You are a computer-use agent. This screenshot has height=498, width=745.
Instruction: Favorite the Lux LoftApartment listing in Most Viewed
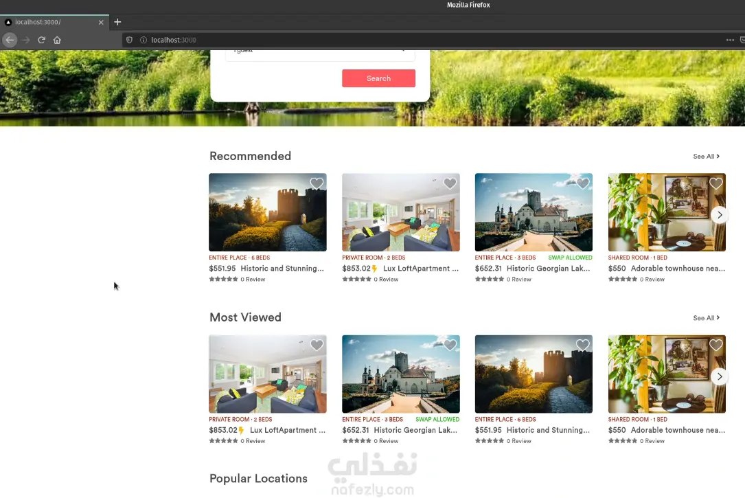[317, 345]
